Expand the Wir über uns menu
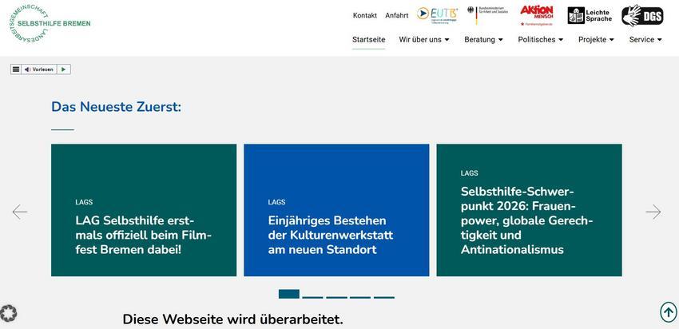The image size is (679, 329). click(x=424, y=39)
